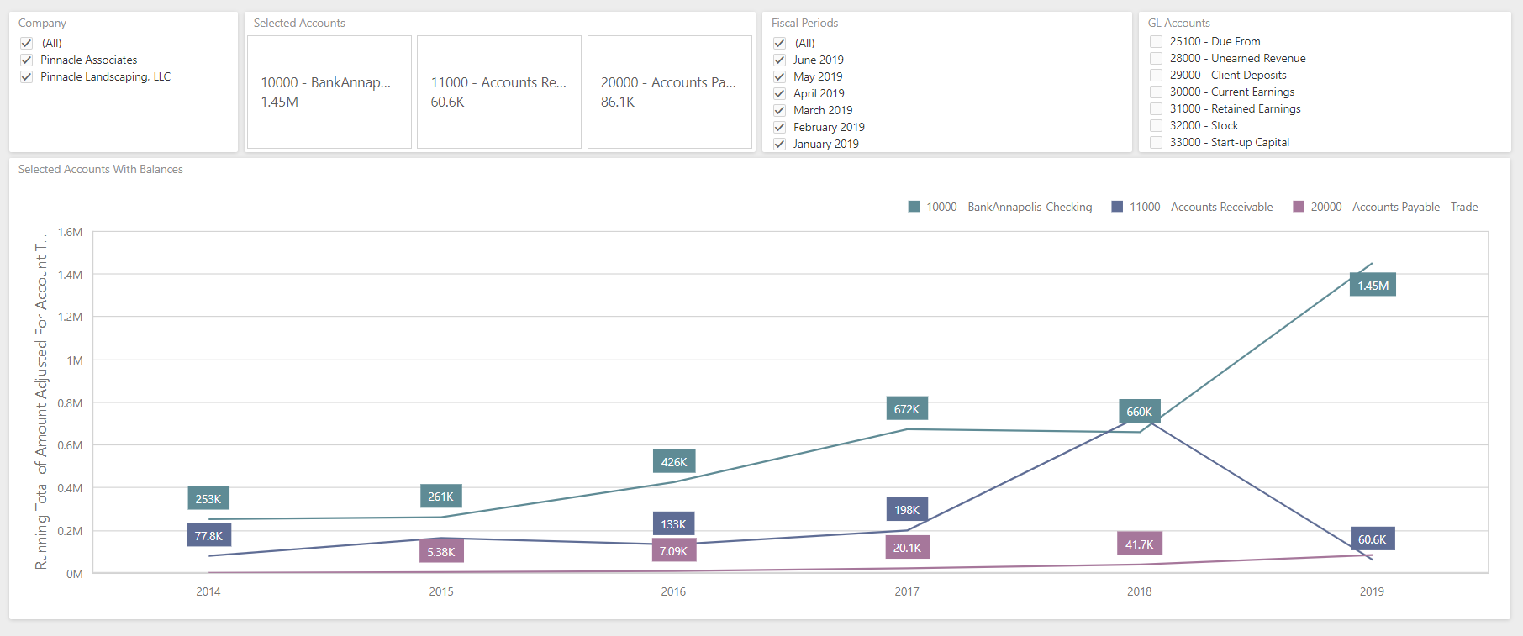Select the 10000 - BankAnnap... 1.45M card
Image resolution: width=1523 pixels, height=636 pixels.
pos(329,92)
